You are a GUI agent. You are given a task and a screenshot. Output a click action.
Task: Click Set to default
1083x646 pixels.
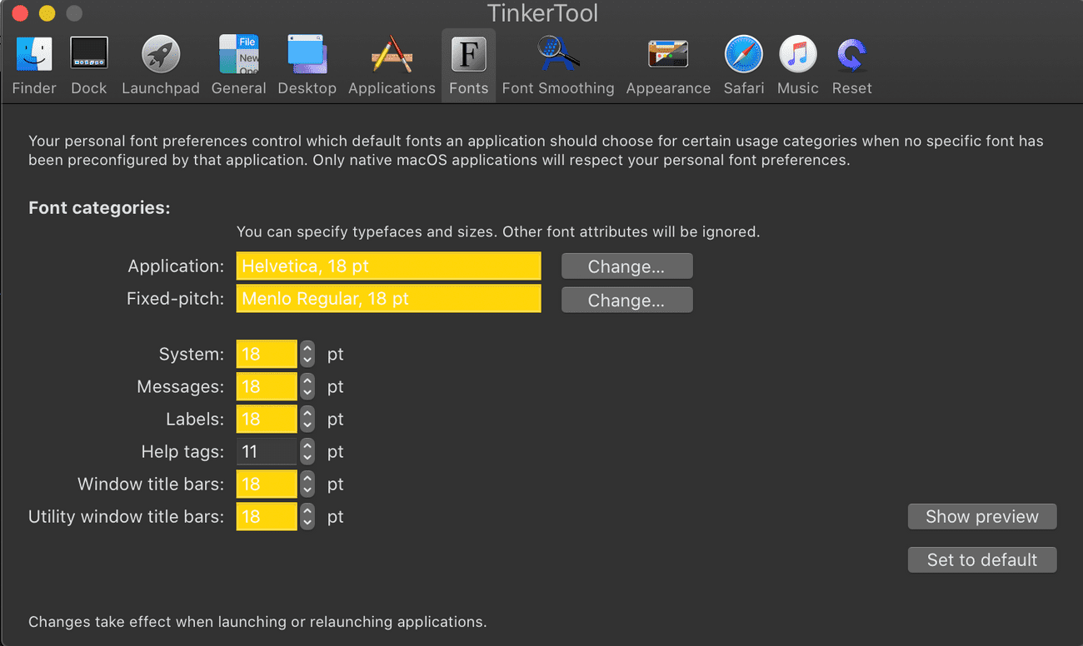pos(981,559)
